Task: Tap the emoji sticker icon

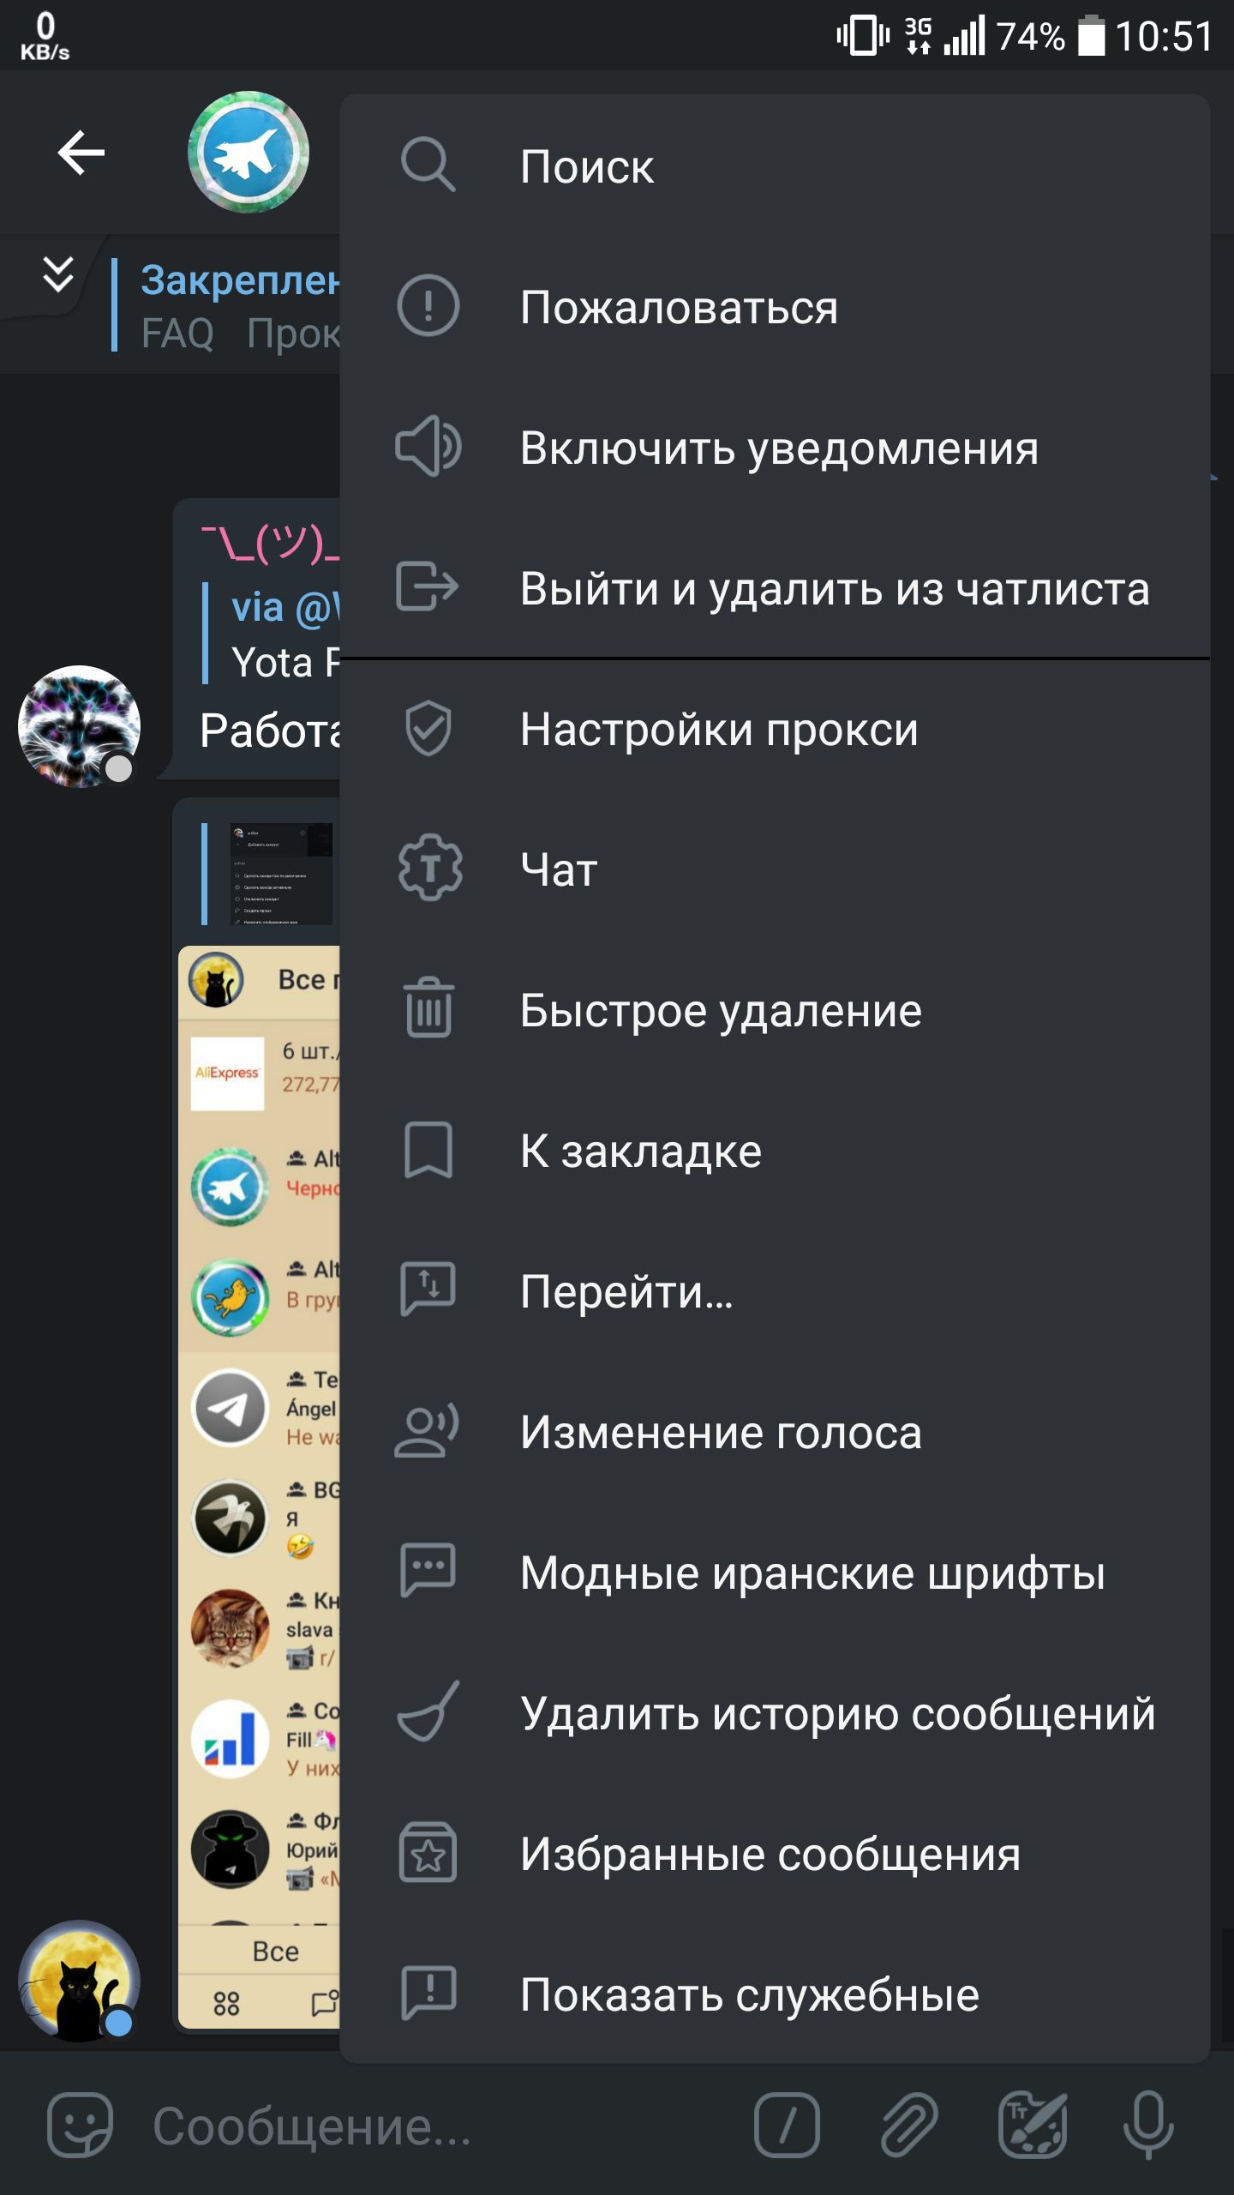Action: click(x=80, y=2125)
